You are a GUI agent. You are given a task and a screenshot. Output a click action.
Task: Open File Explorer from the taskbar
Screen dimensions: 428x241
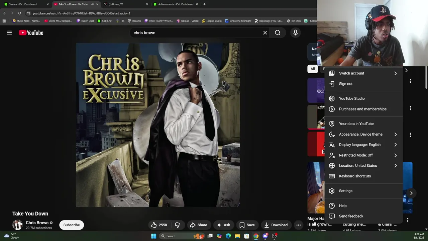tap(237, 236)
